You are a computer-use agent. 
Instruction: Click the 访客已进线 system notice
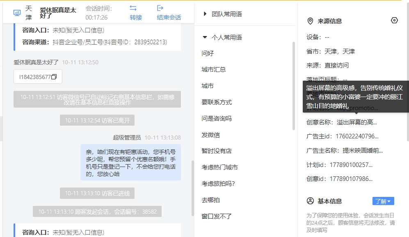coord(97,193)
